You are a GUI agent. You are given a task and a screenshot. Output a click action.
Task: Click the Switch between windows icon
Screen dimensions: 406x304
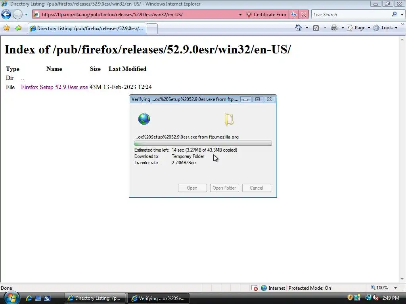(47, 298)
